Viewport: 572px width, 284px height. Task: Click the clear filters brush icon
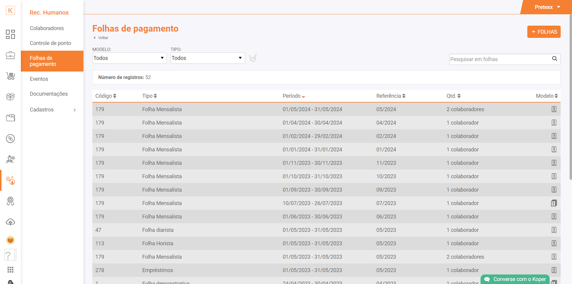pos(253,58)
